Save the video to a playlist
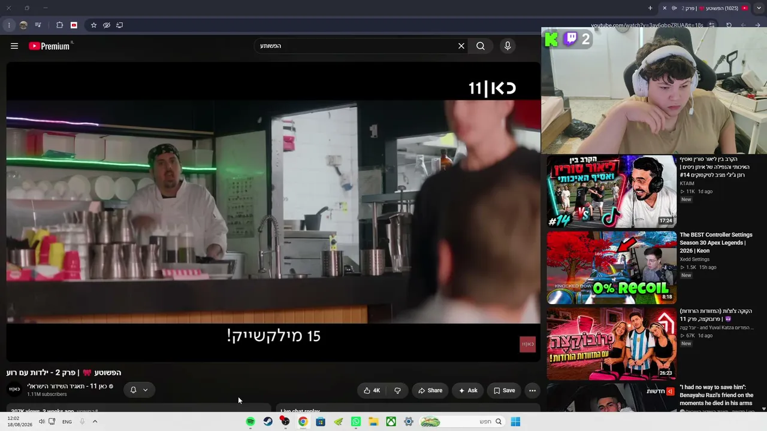Viewport: 767px width, 431px height. (504, 390)
